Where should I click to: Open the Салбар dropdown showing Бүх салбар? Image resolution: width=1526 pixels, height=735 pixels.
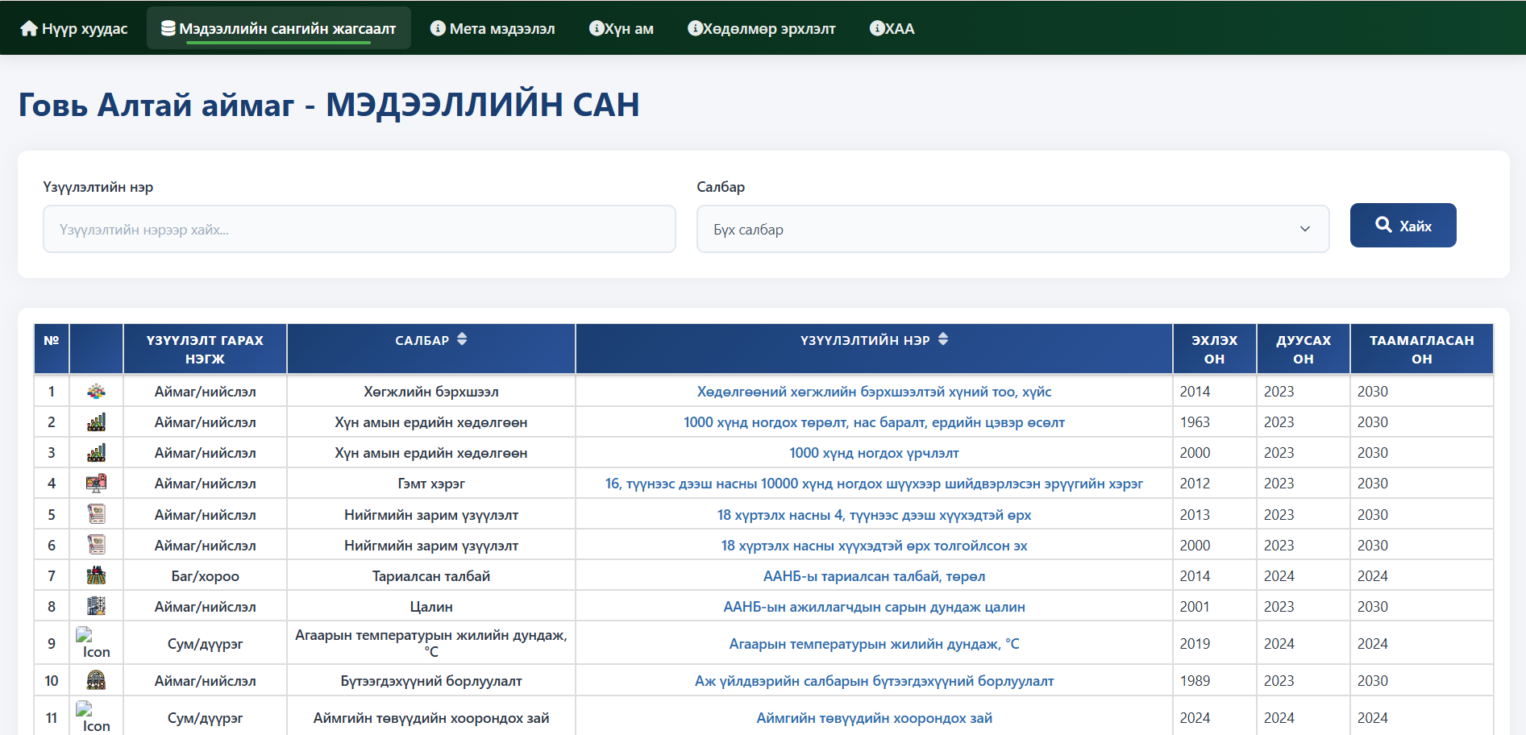[1012, 229]
